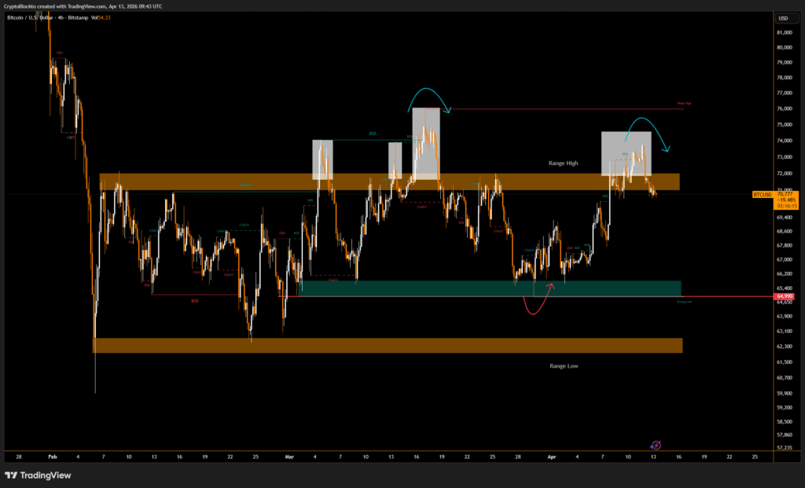Click the Mar label on the time axis
The width and height of the screenshot is (805, 488).
289,456
